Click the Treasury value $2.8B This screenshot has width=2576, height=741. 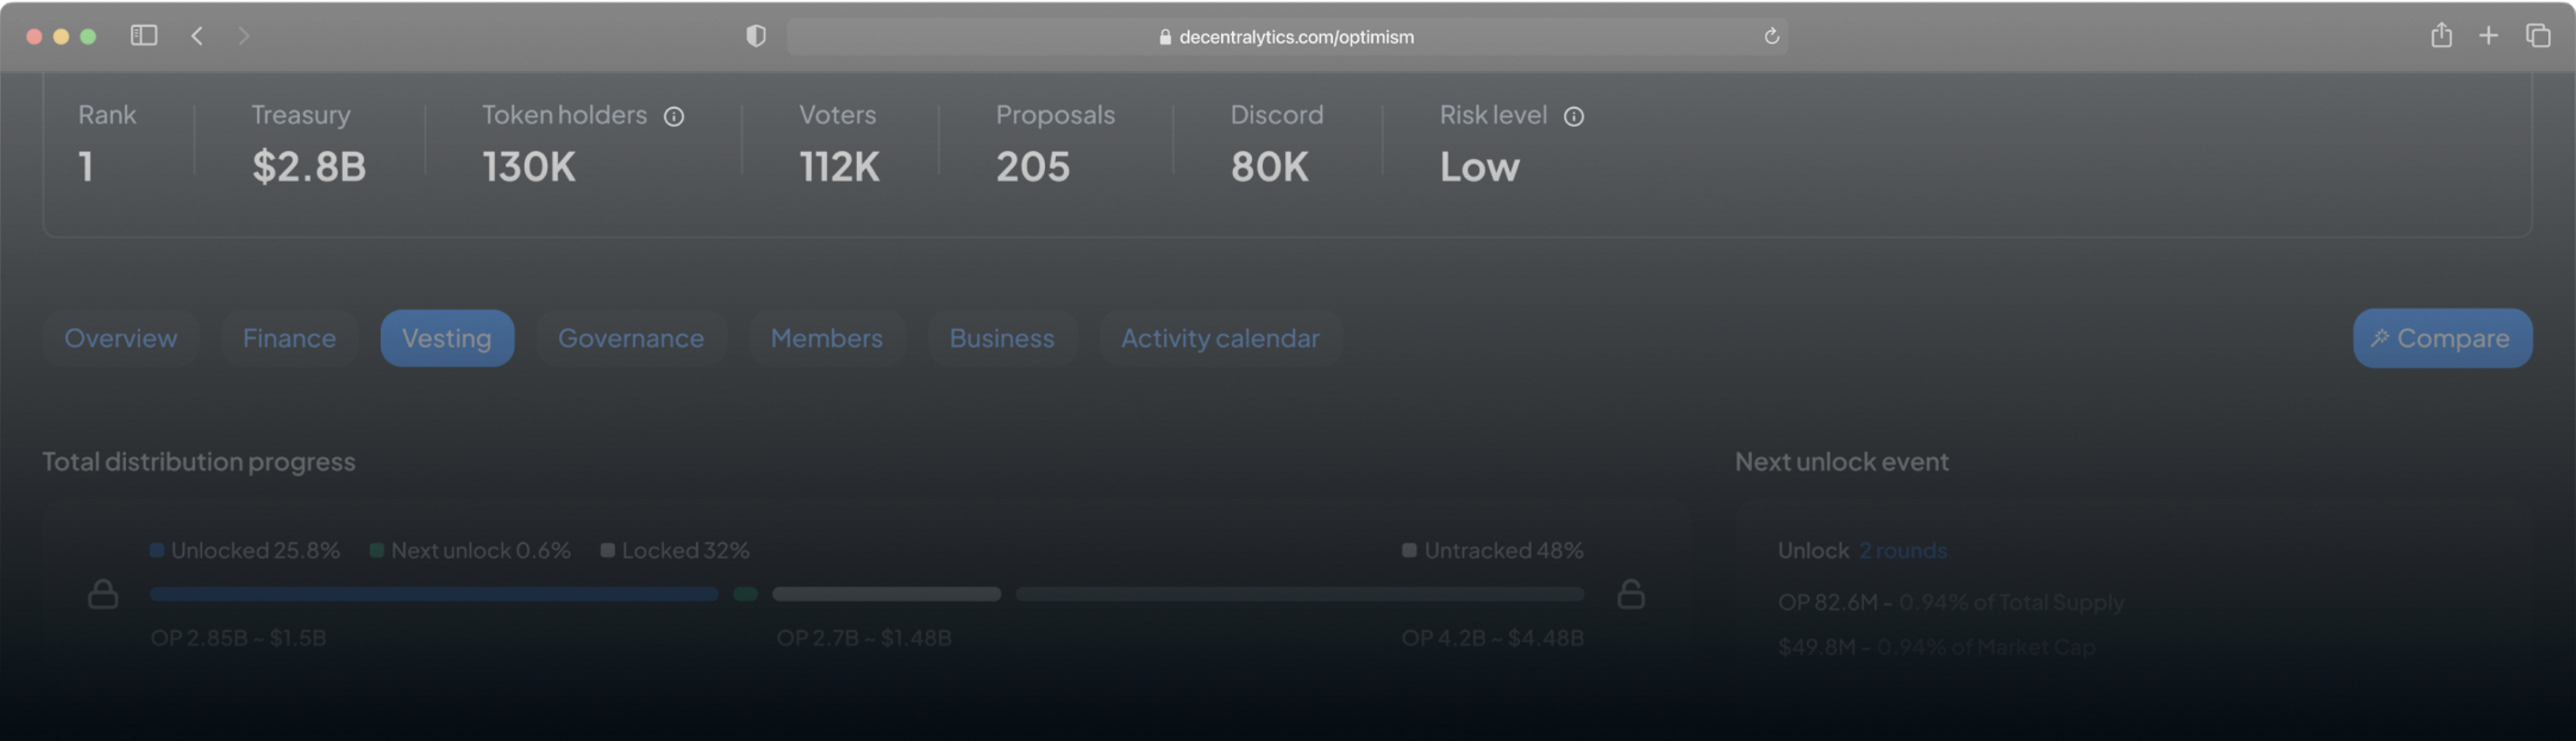click(x=309, y=167)
